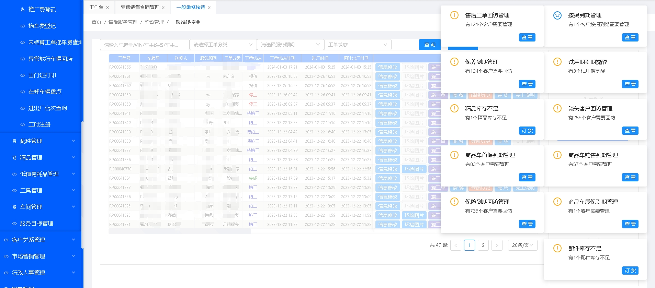655x288 pixels.
Task: Close the 零售销售合同管理 tab
Action: 163,8
